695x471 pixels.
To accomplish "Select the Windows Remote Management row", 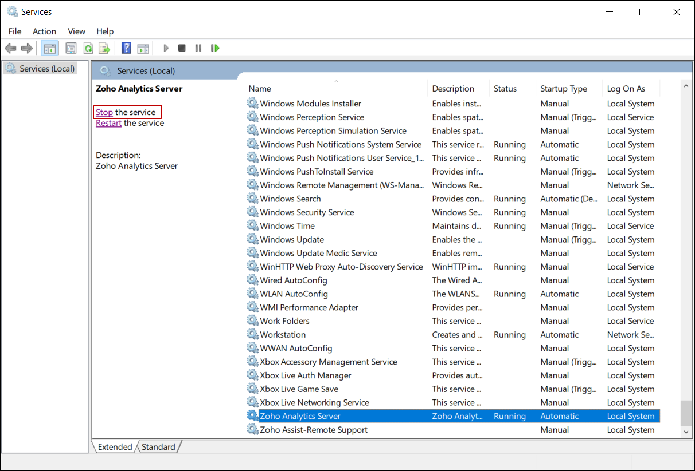I will [453, 185].
